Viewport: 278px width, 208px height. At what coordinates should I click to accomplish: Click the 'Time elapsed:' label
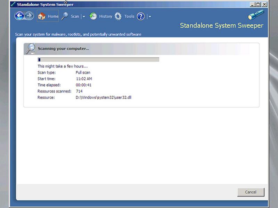(x=49, y=85)
